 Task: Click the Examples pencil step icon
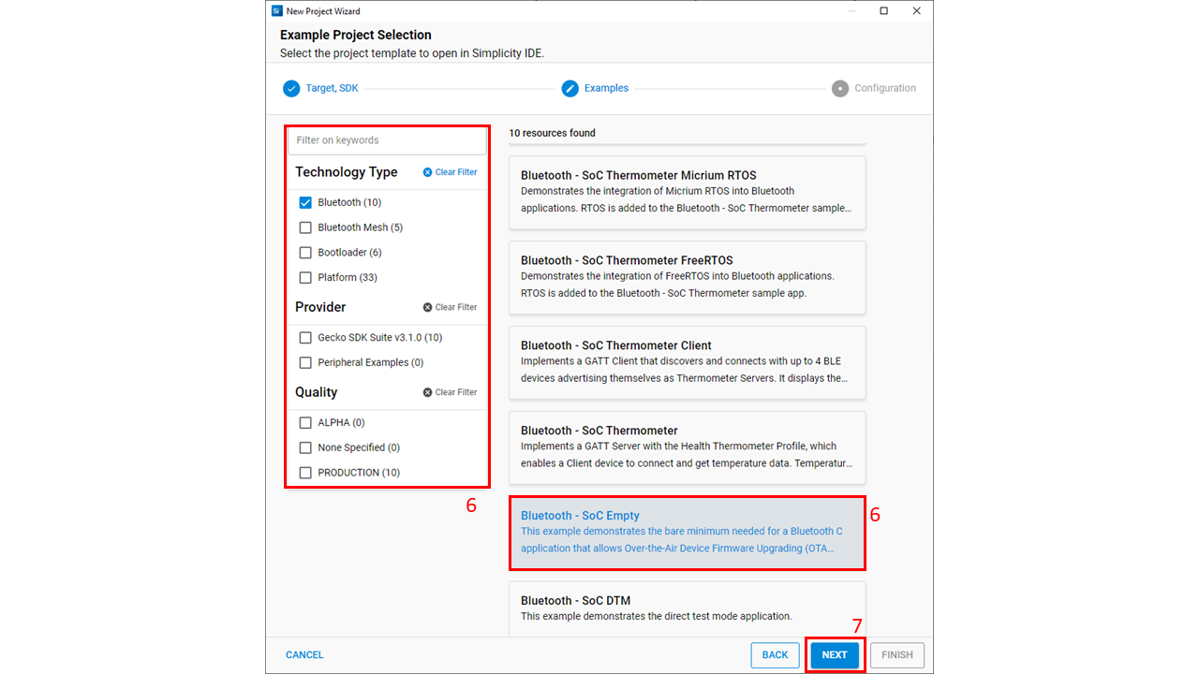[570, 88]
